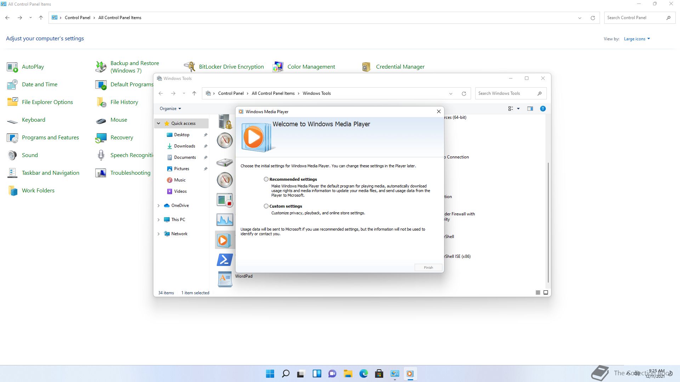The width and height of the screenshot is (680, 382).
Task: Click the Windows Tools vertical scrollbar
Action: pyautogui.click(x=548, y=223)
